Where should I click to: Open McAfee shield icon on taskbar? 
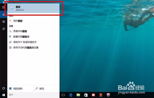point(108,95)
